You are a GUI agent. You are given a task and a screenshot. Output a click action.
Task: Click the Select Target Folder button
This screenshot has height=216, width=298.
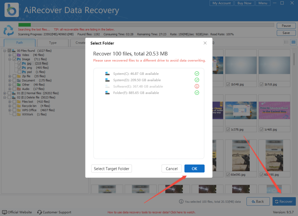[111, 169]
